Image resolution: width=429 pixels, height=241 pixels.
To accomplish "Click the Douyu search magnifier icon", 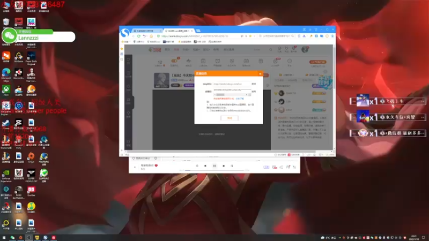I will click(271, 50).
